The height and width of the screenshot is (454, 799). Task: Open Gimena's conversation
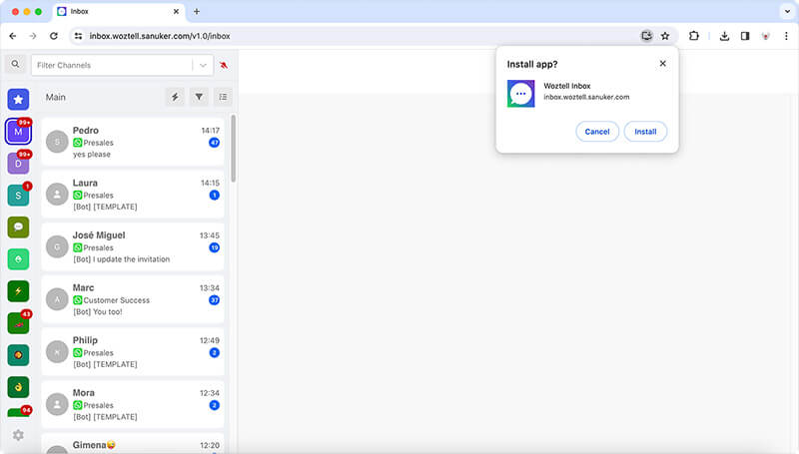click(x=133, y=443)
